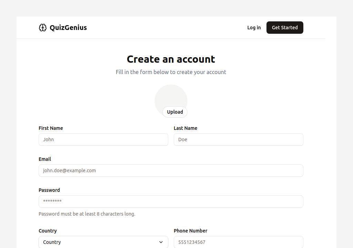Viewport: 353px width, 248px height.
Task: Click the First Name label
Action: tap(51, 128)
